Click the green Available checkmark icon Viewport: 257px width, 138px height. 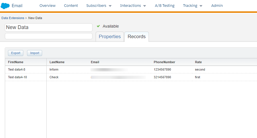click(98, 26)
